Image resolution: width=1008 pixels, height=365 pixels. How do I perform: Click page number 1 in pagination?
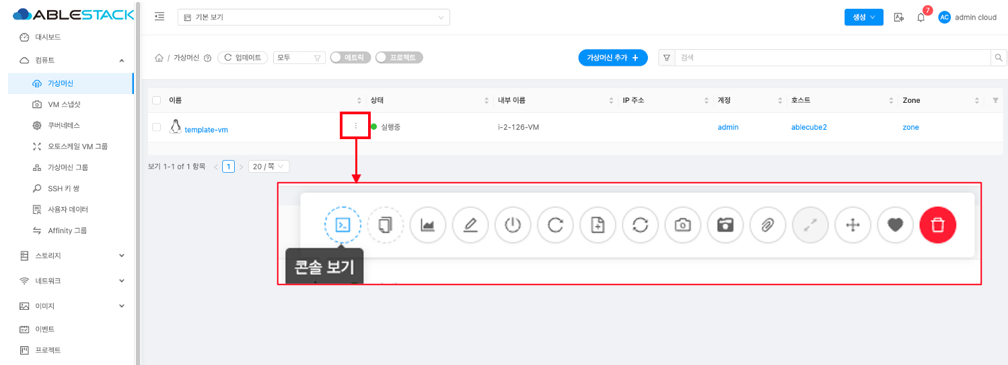coord(228,166)
